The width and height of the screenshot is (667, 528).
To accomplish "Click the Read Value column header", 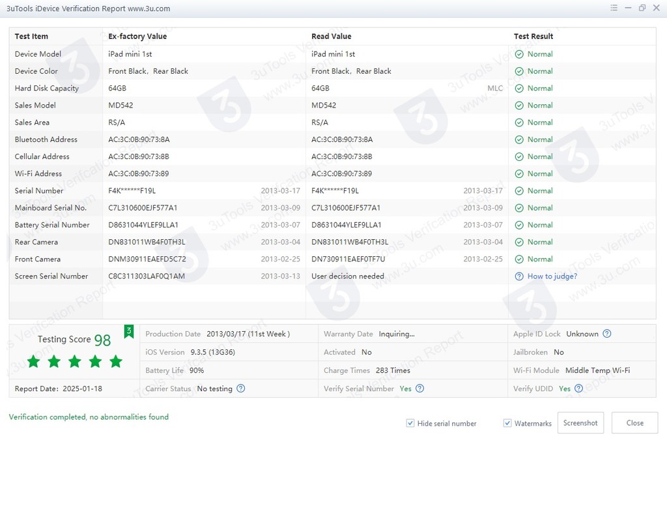I will tap(332, 37).
